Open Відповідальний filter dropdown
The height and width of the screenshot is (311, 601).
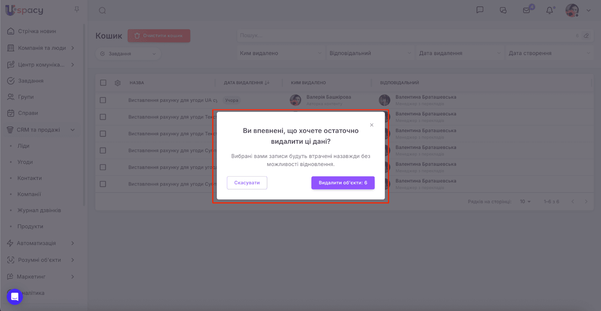[370, 53]
